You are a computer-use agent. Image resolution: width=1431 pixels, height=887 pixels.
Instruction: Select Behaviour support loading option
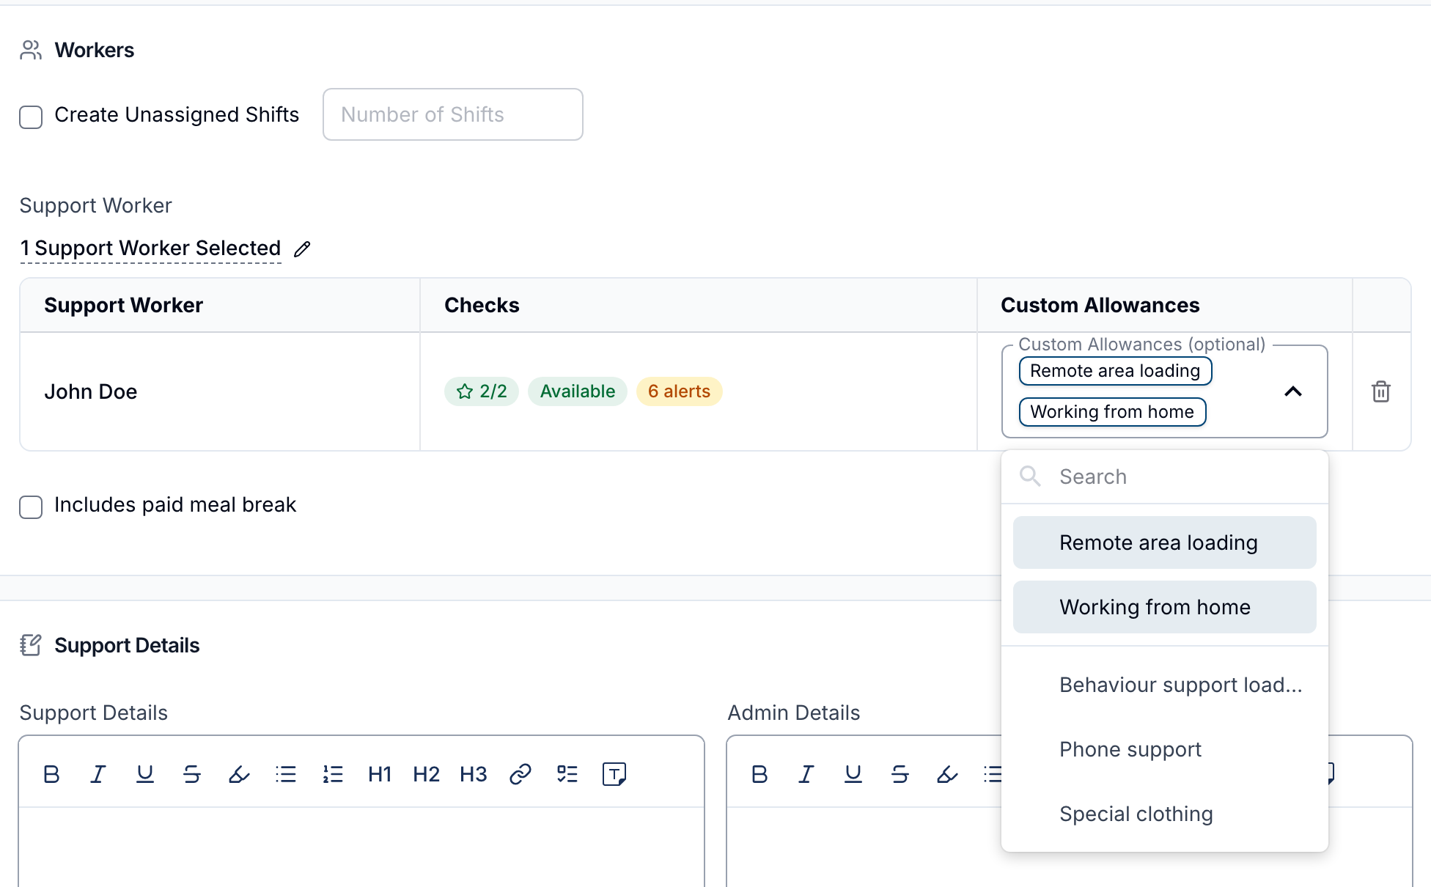pyautogui.click(x=1164, y=685)
